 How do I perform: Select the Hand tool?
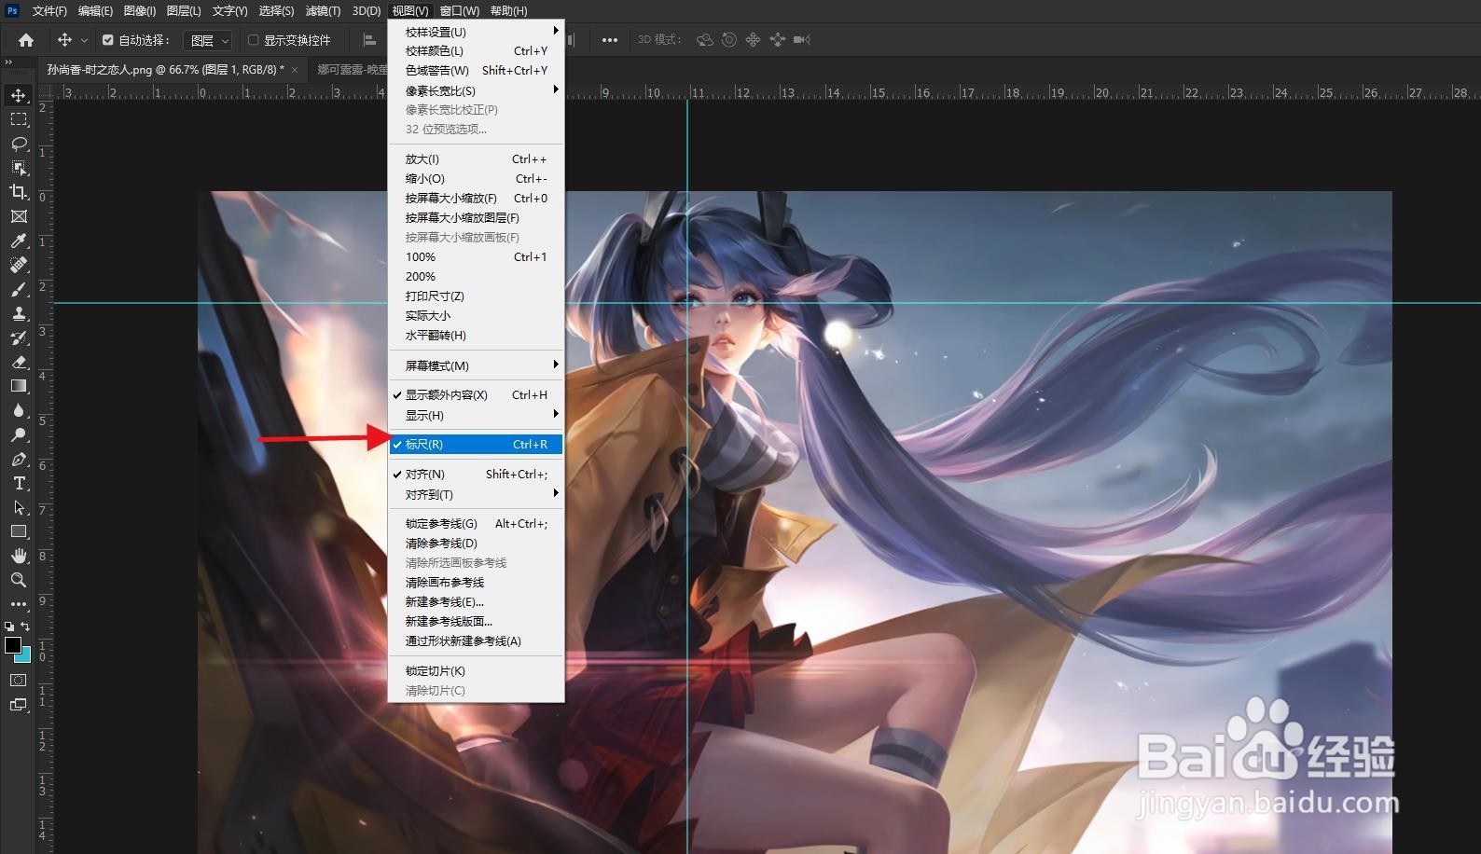coord(19,556)
